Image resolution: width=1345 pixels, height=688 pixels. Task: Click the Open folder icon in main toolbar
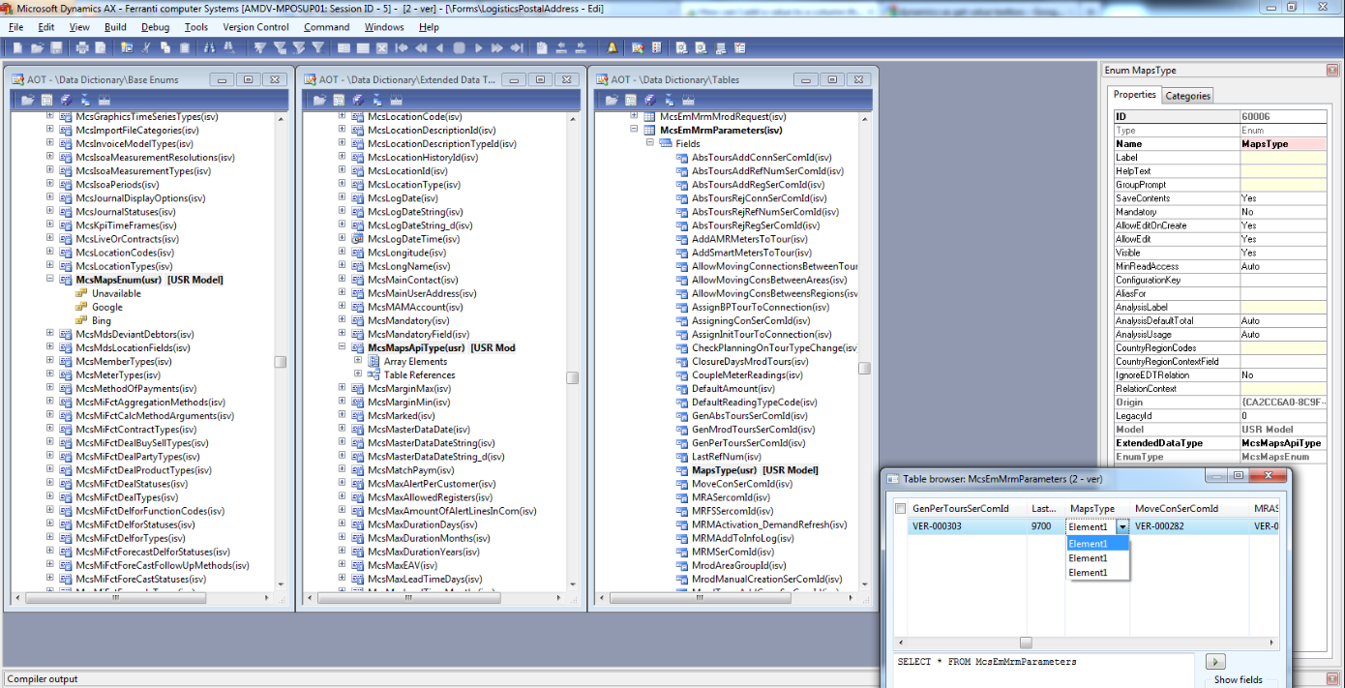pyautogui.click(x=37, y=47)
